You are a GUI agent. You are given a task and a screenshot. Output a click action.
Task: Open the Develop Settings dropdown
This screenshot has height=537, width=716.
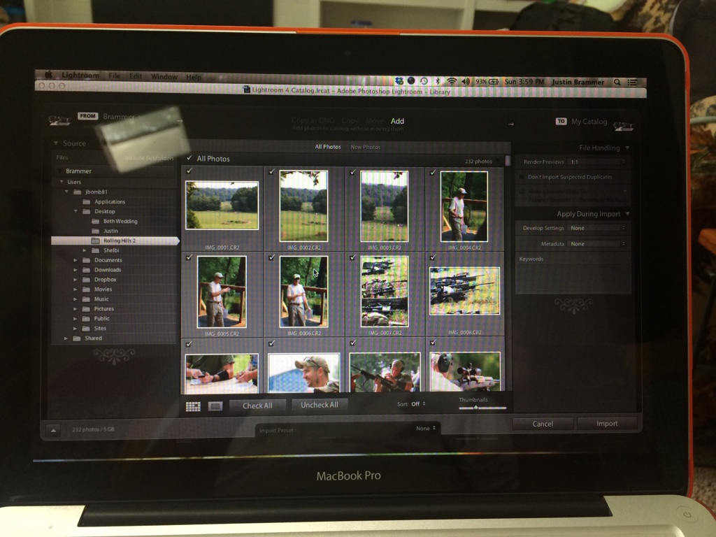tap(597, 228)
